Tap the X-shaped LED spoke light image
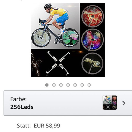This screenshot has height=132, width=132. [58, 63]
